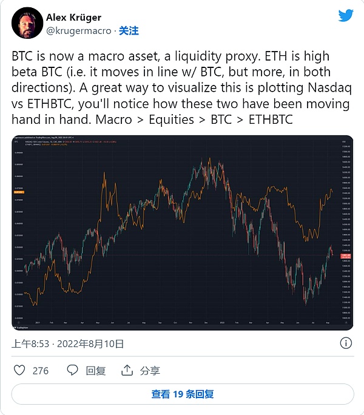364x415 pixels.
Task: Click the tweet body text
Action: [181, 87]
